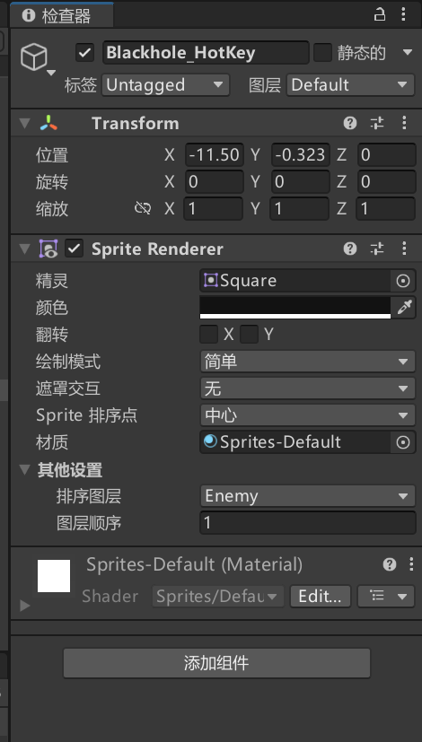The height and width of the screenshot is (742, 422).
Task: Click the Transform component title
Action: click(136, 124)
